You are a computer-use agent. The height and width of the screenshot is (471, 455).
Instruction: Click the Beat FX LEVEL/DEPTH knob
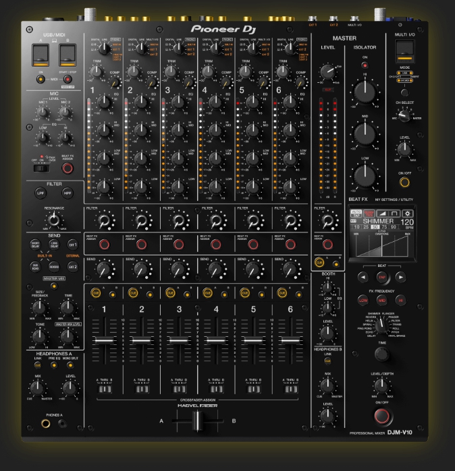pyautogui.click(x=382, y=385)
